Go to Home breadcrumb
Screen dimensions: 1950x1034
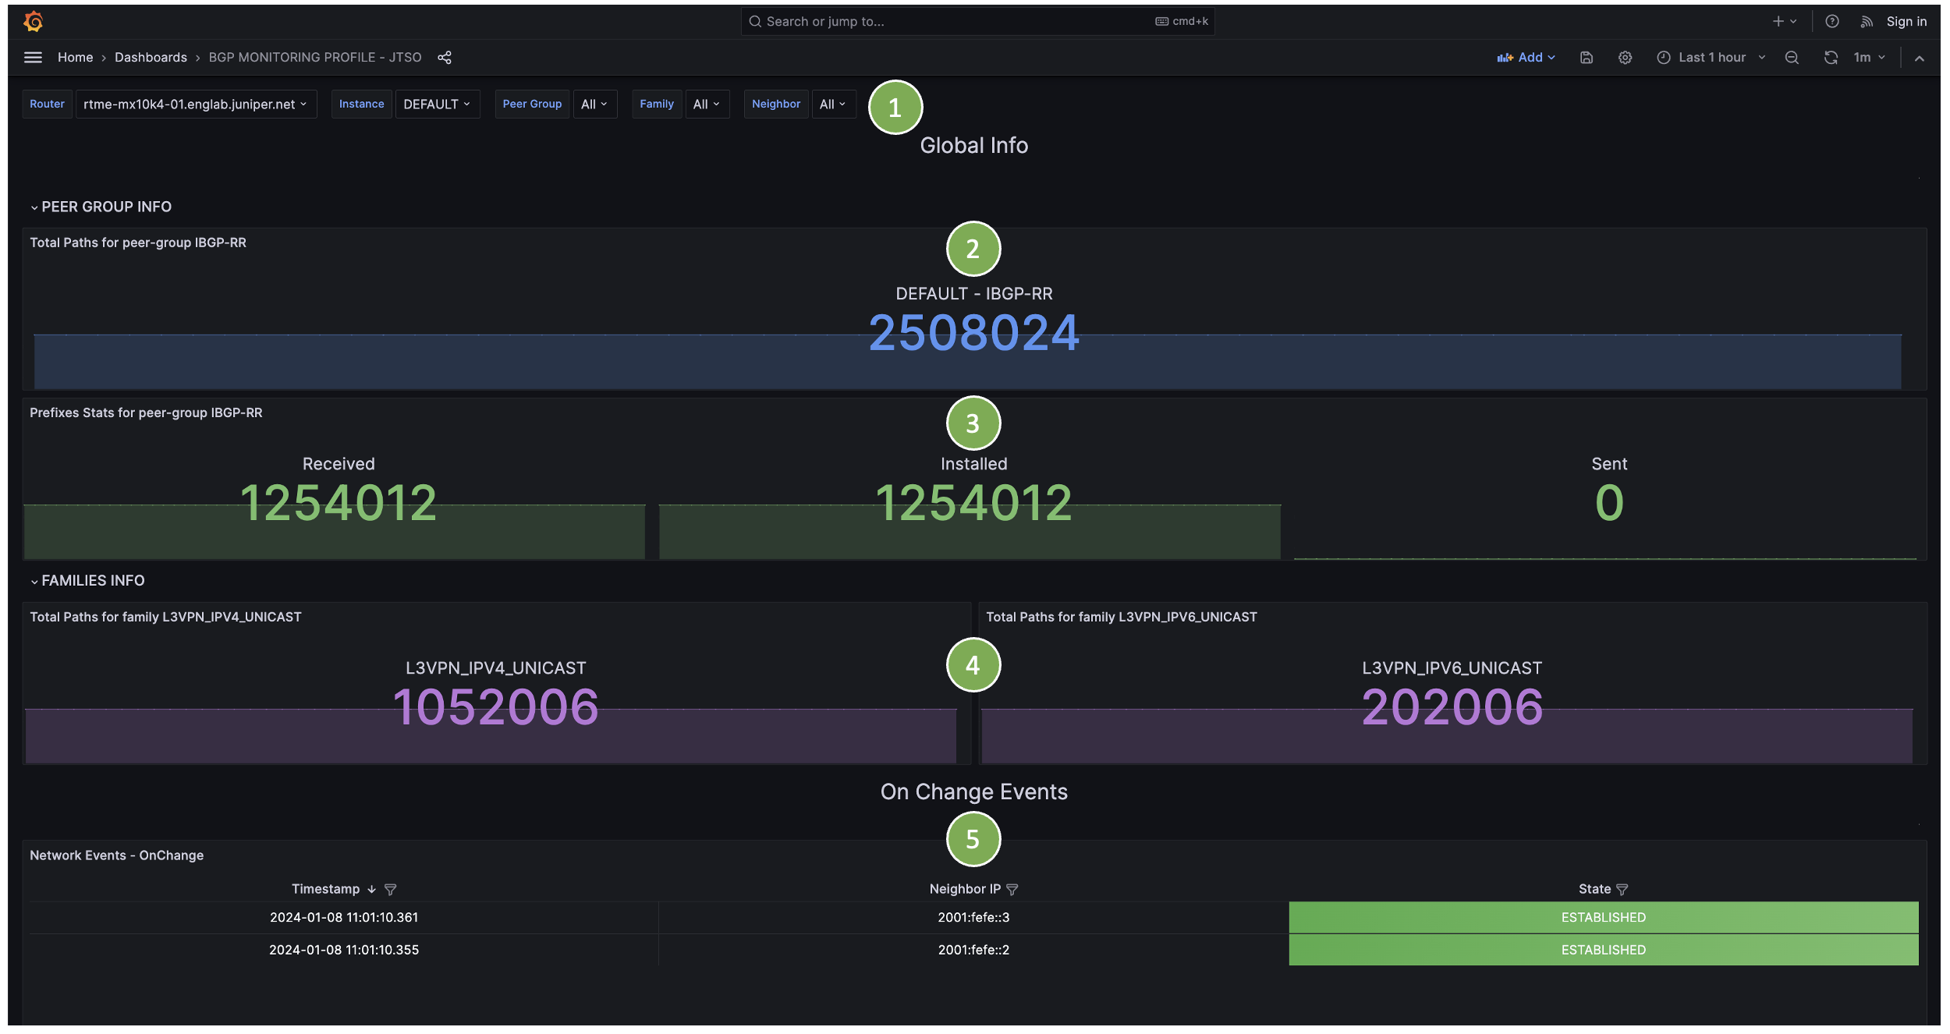coord(75,57)
